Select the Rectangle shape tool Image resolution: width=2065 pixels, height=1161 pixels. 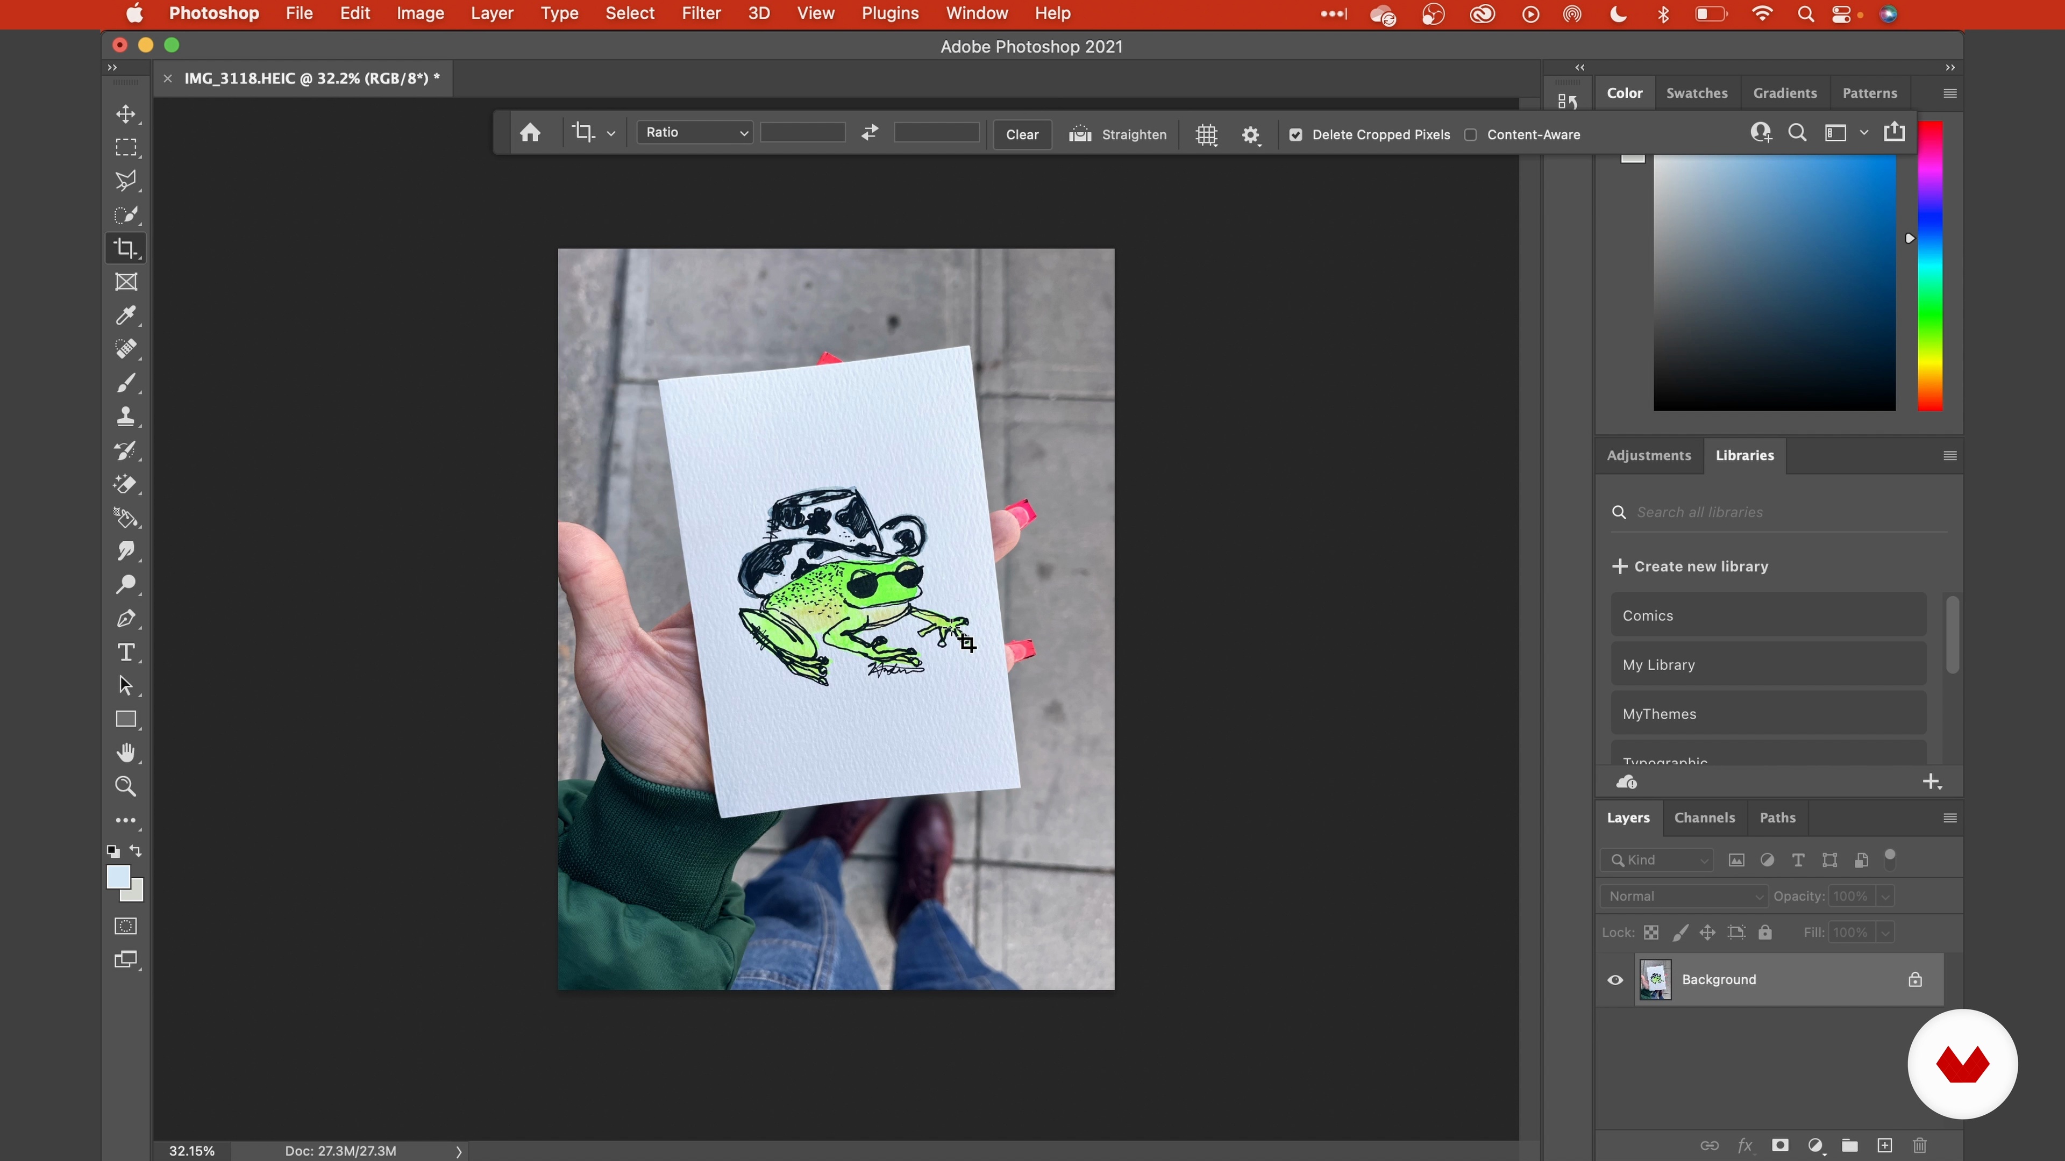(x=126, y=720)
